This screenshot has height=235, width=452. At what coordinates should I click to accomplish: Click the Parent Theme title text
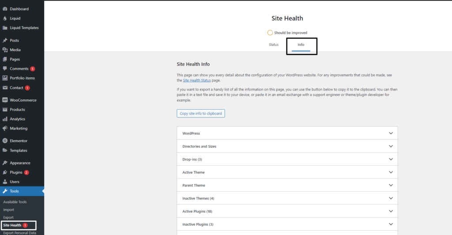194,186
